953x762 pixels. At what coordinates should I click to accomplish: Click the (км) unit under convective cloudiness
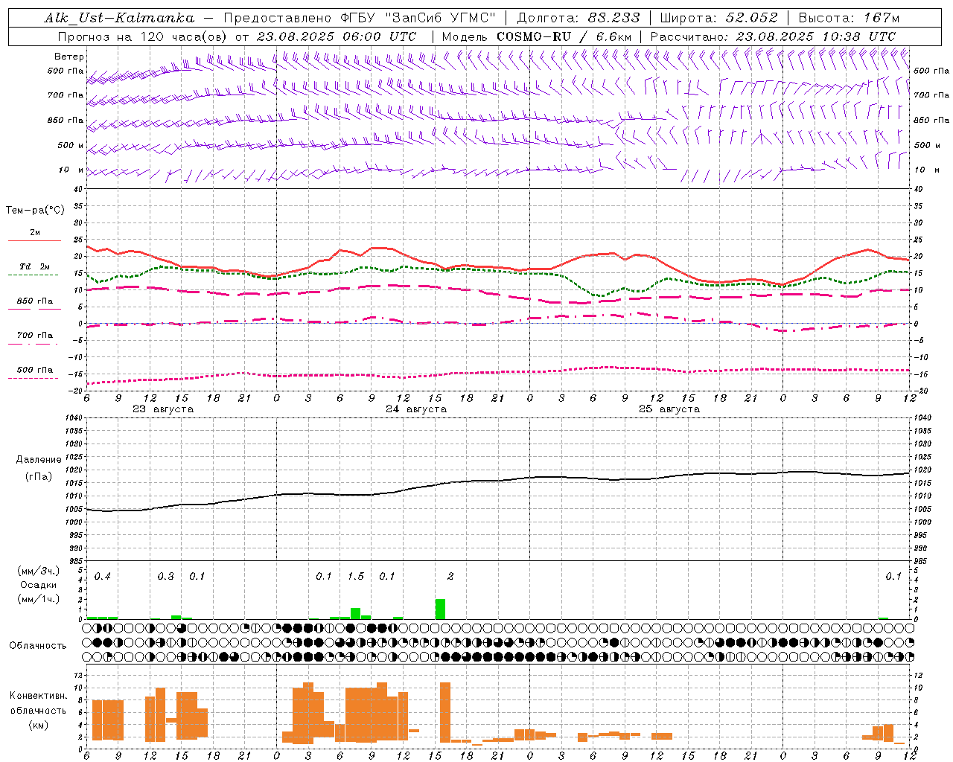point(38,725)
